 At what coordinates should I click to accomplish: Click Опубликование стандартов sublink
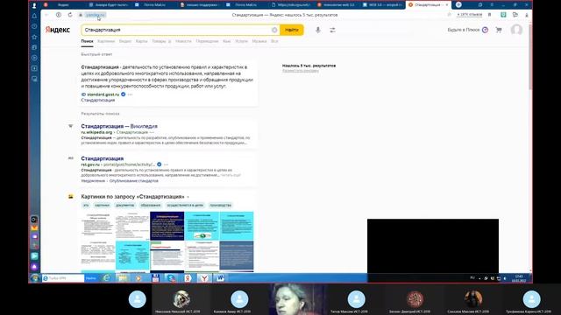point(134,181)
